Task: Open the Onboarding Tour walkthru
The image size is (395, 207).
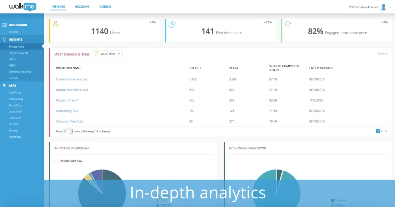Action: [67, 111]
